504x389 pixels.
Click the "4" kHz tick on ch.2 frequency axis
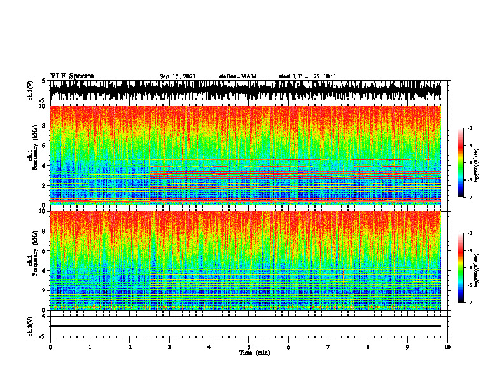(45, 271)
